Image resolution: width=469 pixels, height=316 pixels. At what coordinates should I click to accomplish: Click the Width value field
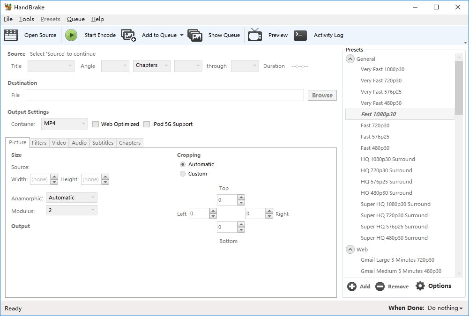(40, 179)
